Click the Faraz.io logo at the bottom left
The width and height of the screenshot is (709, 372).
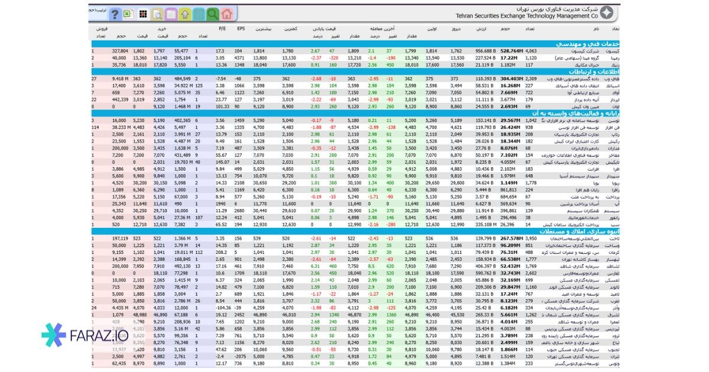(x=80, y=335)
